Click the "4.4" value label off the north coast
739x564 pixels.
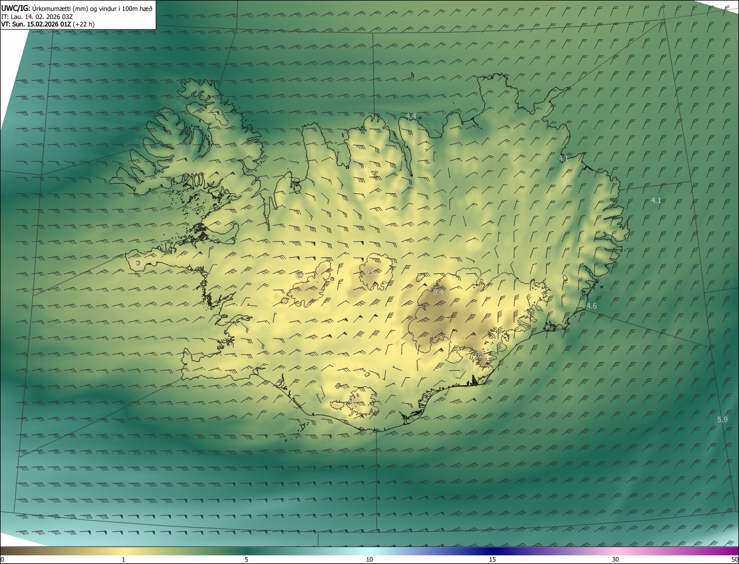[410, 116]
